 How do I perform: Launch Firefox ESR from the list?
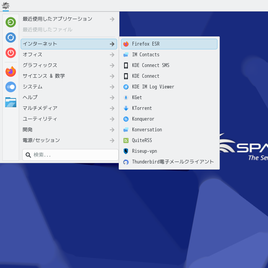[x=169, y=44]
